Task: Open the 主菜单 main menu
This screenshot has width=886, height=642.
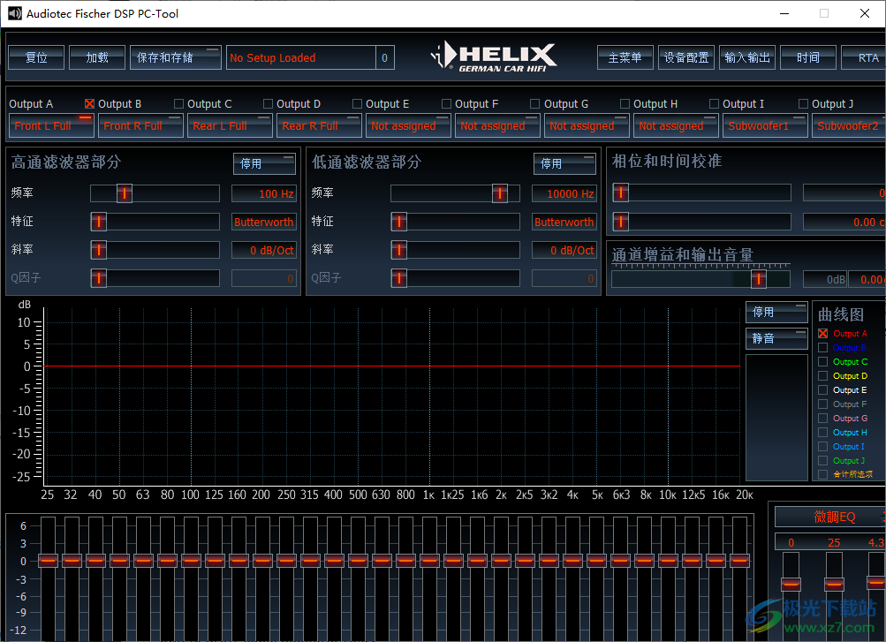Action: pos(625,57)
